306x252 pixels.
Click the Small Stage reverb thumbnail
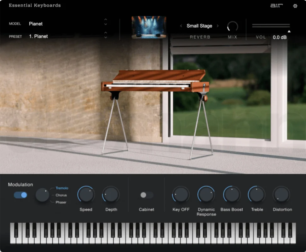click(x=149, y=27)
